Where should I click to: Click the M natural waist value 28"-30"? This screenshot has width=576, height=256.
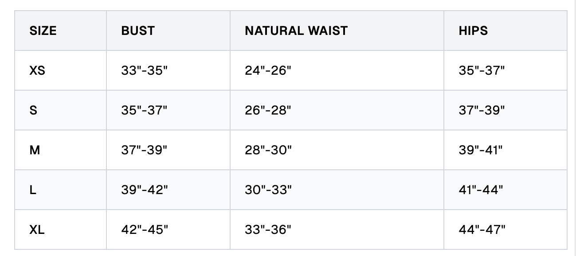click(268, 150)
